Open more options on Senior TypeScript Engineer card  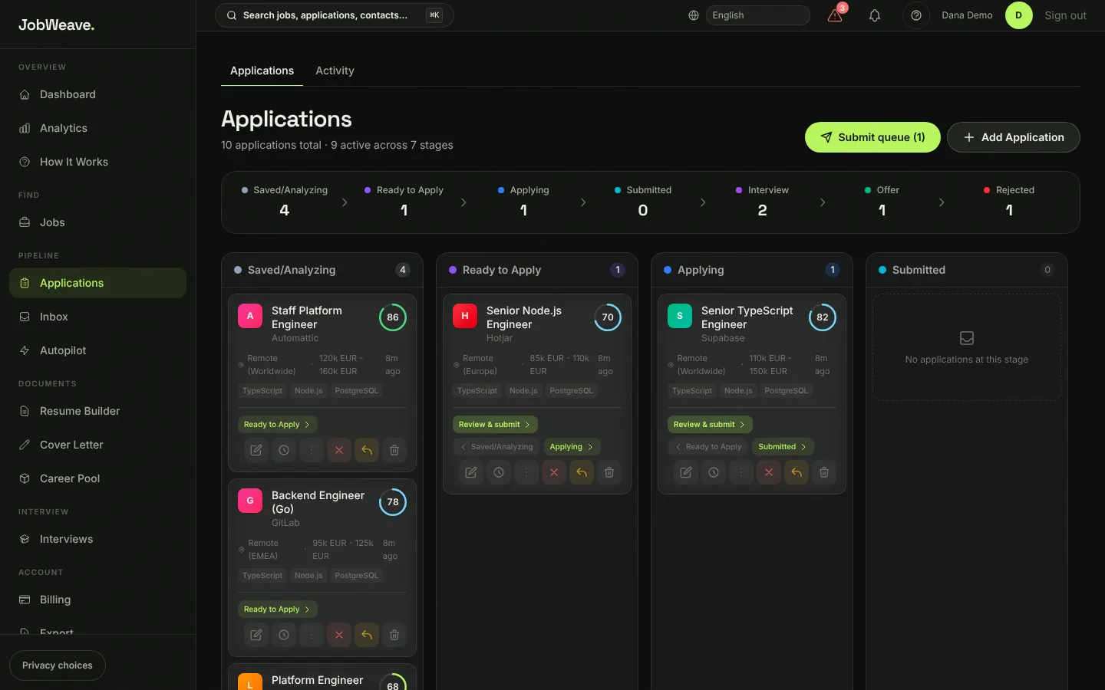coord(741,472)
